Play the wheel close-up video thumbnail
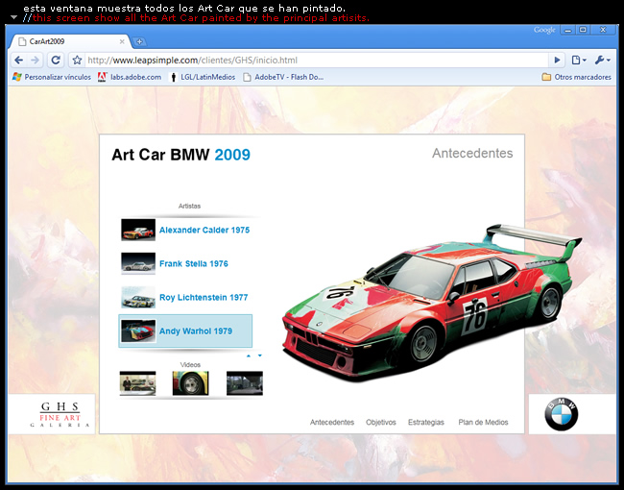 [x=190, y=383]
